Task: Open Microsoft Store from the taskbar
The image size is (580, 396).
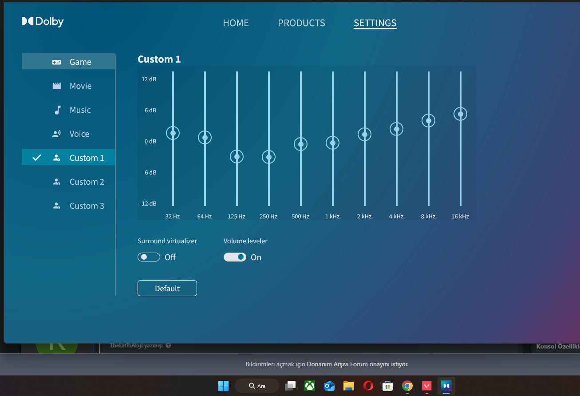Action: coord(388,386)
